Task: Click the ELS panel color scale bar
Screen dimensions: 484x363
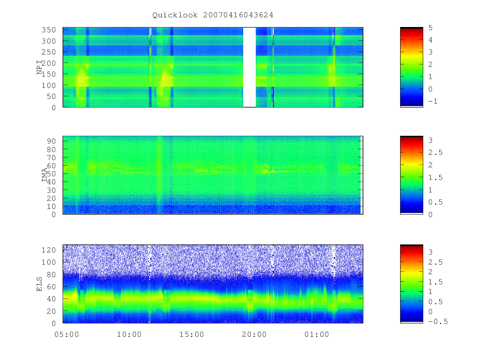Action: 411,284
